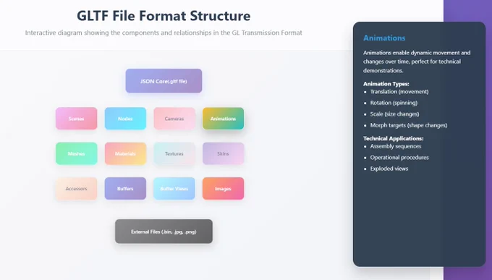Image resolution: width=492 pixels, height=280 pixels.
Task: Open the Cameras component box
Action: 174,119
